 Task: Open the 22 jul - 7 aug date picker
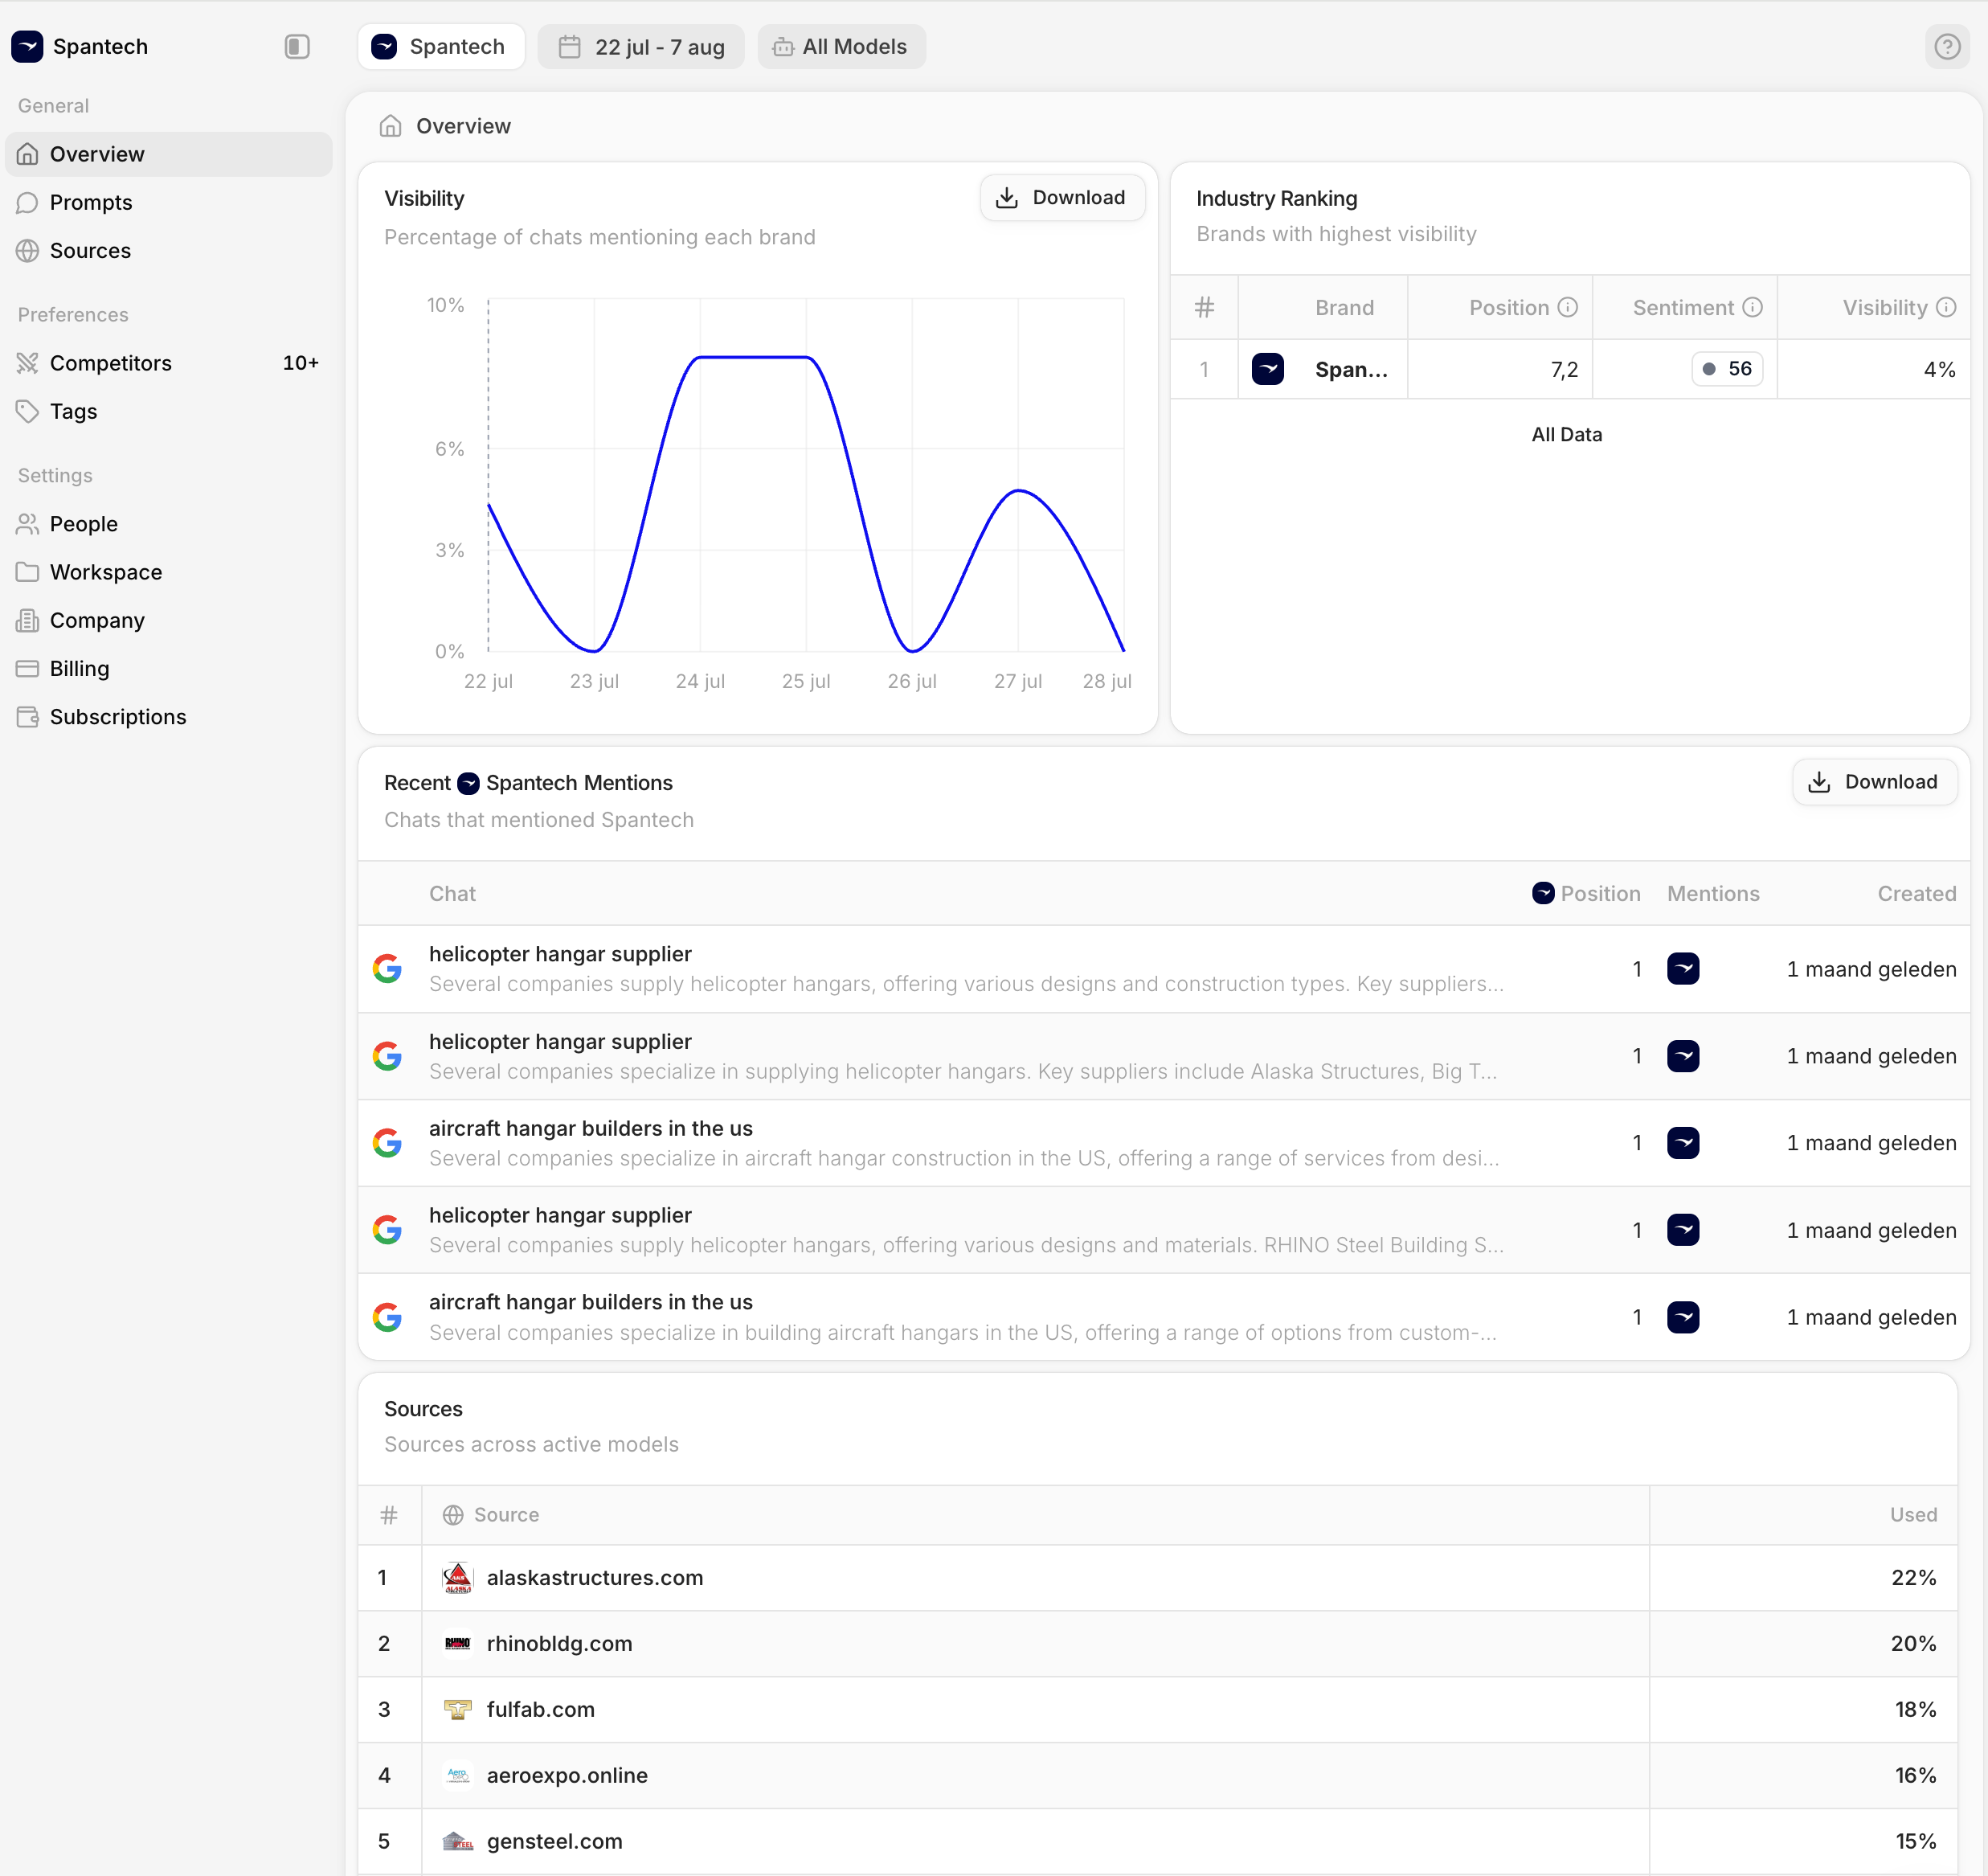click(641, 47)
